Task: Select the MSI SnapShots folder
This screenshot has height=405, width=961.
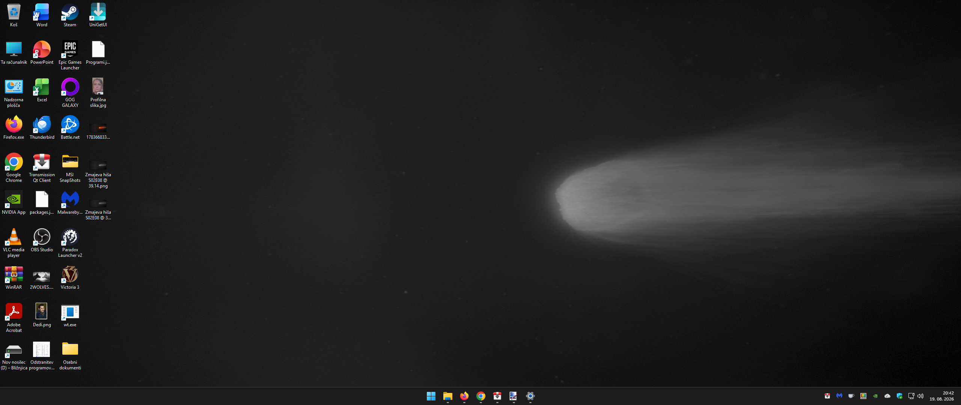Action: [70, 168]
